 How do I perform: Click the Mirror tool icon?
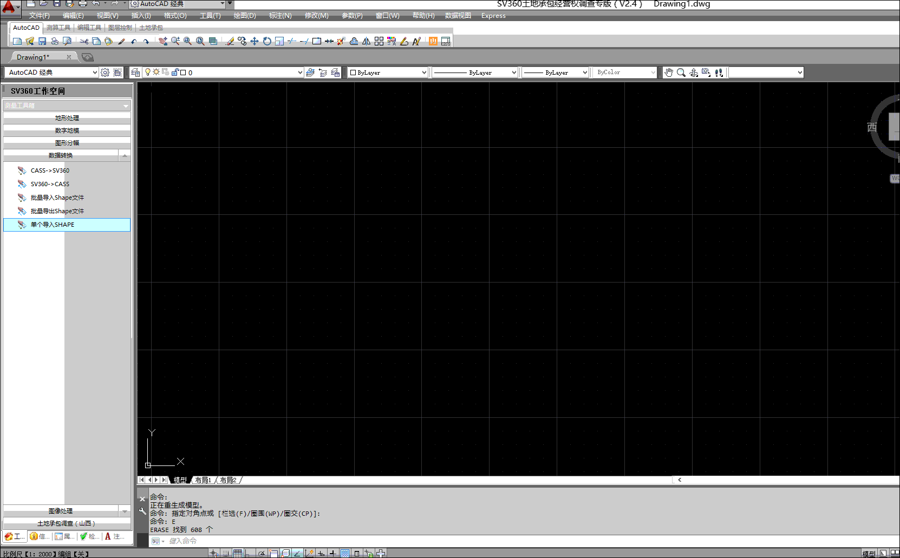pos(367,41)
